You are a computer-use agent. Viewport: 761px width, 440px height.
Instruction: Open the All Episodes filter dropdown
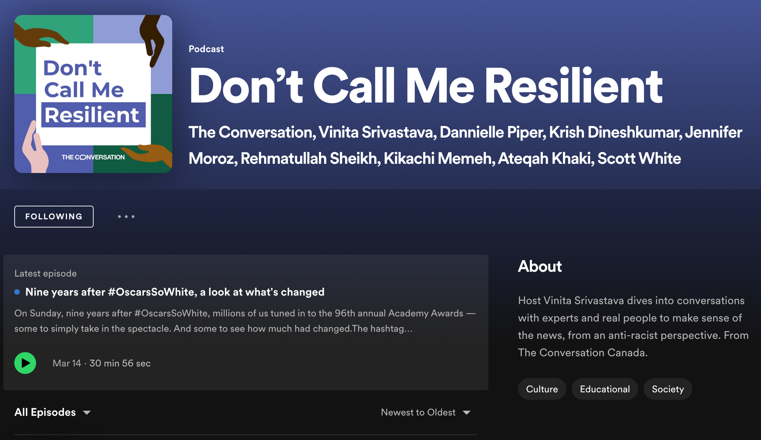52,412
